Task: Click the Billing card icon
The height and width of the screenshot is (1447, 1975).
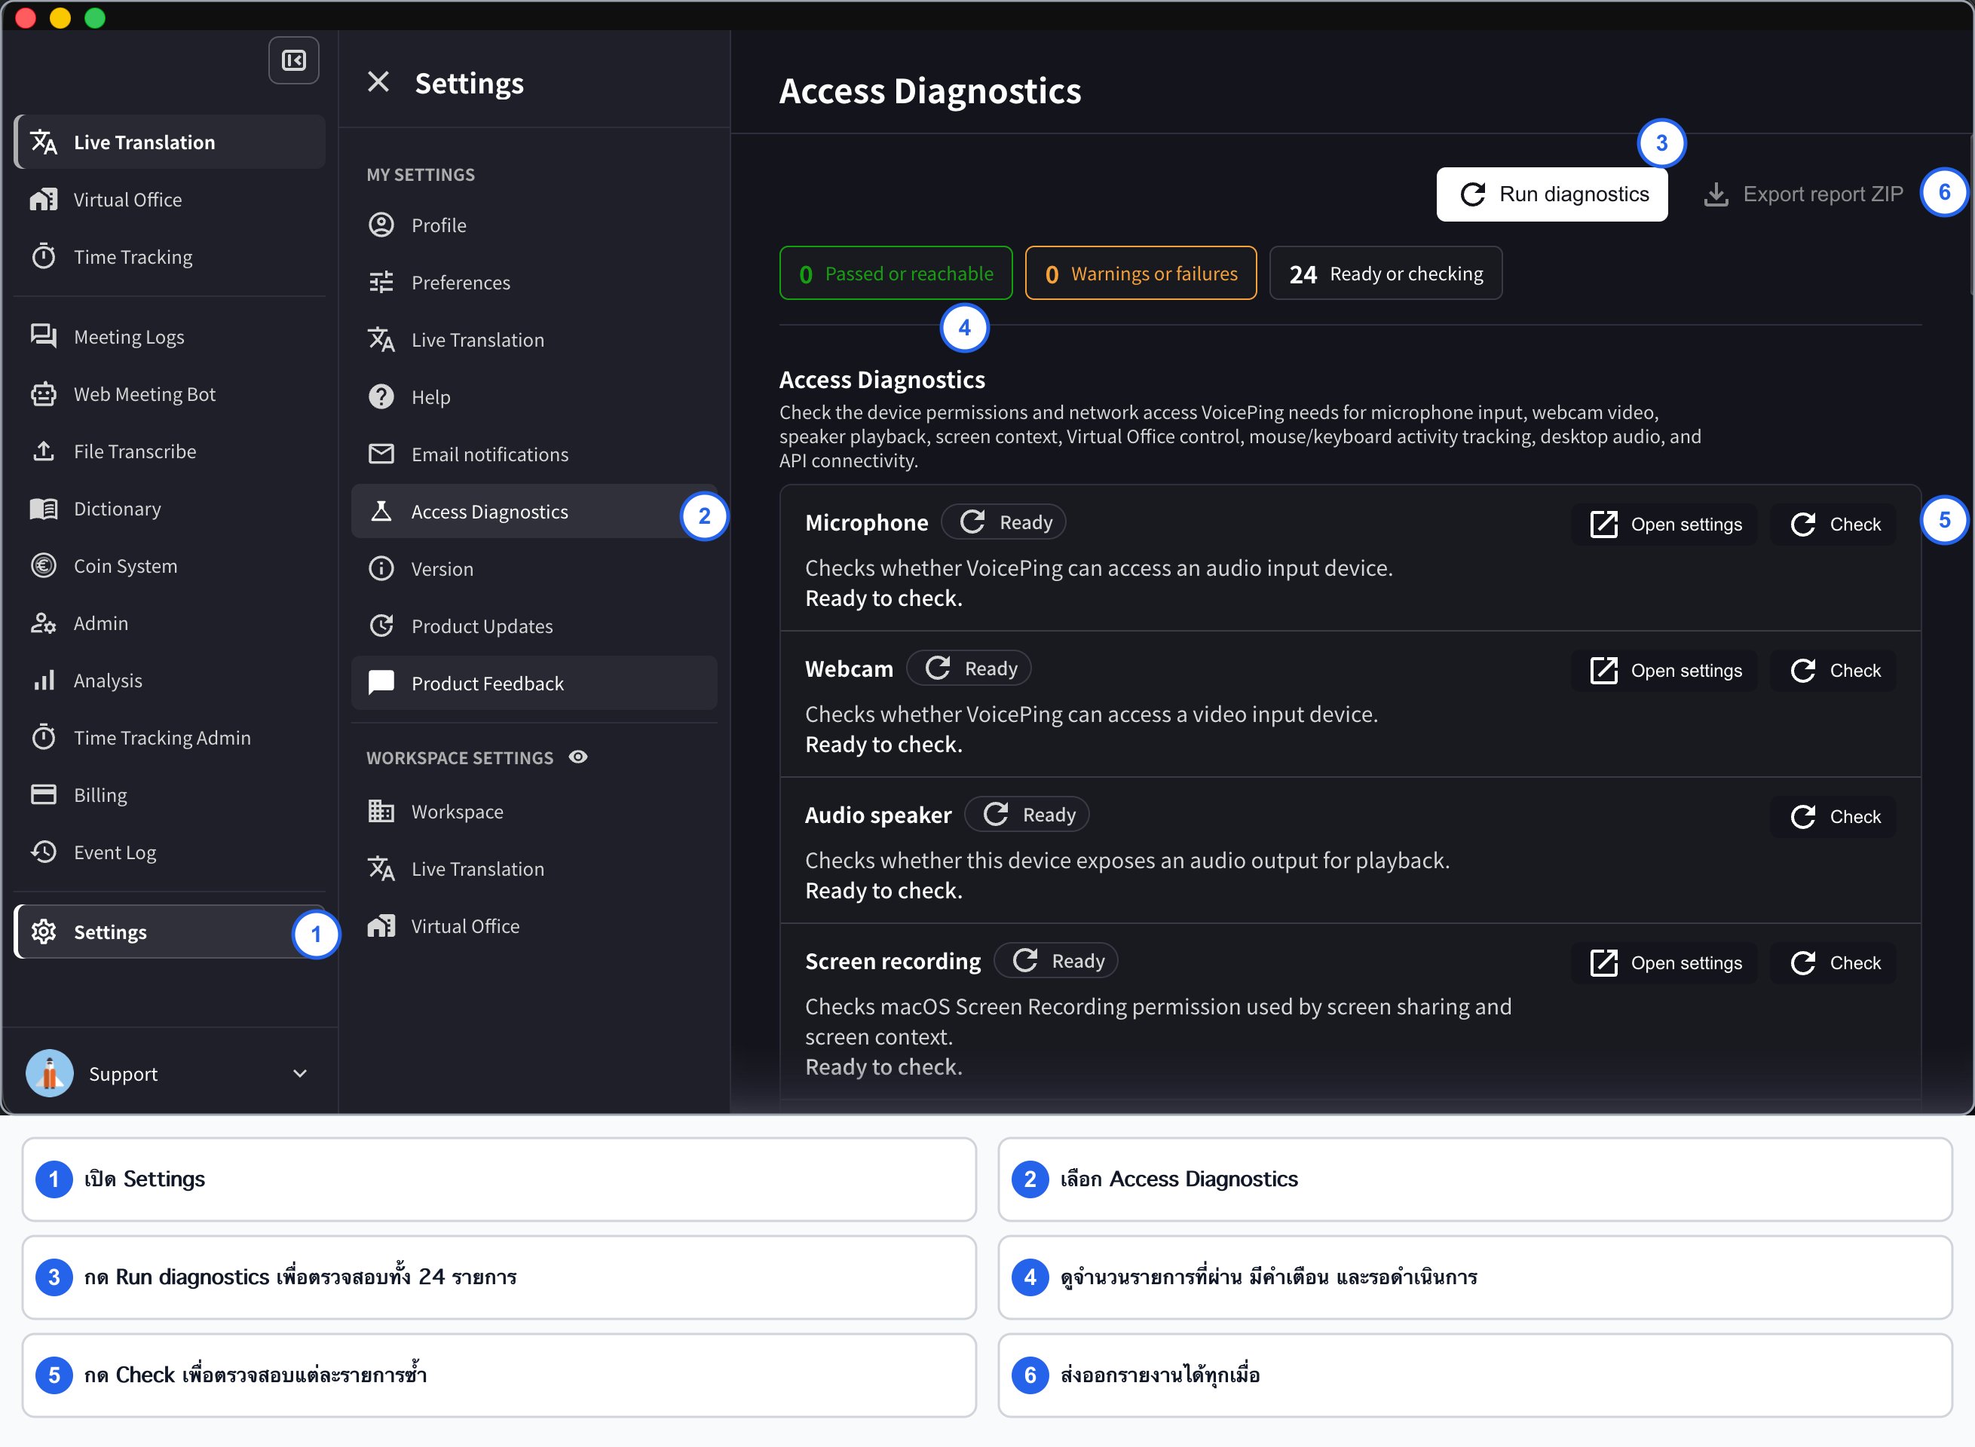Action: coord(44,794)
